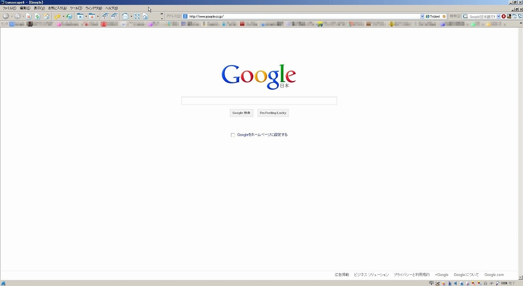
Task: Click the second-to-last icon beside the search box
Action: (x=514, y=16)
